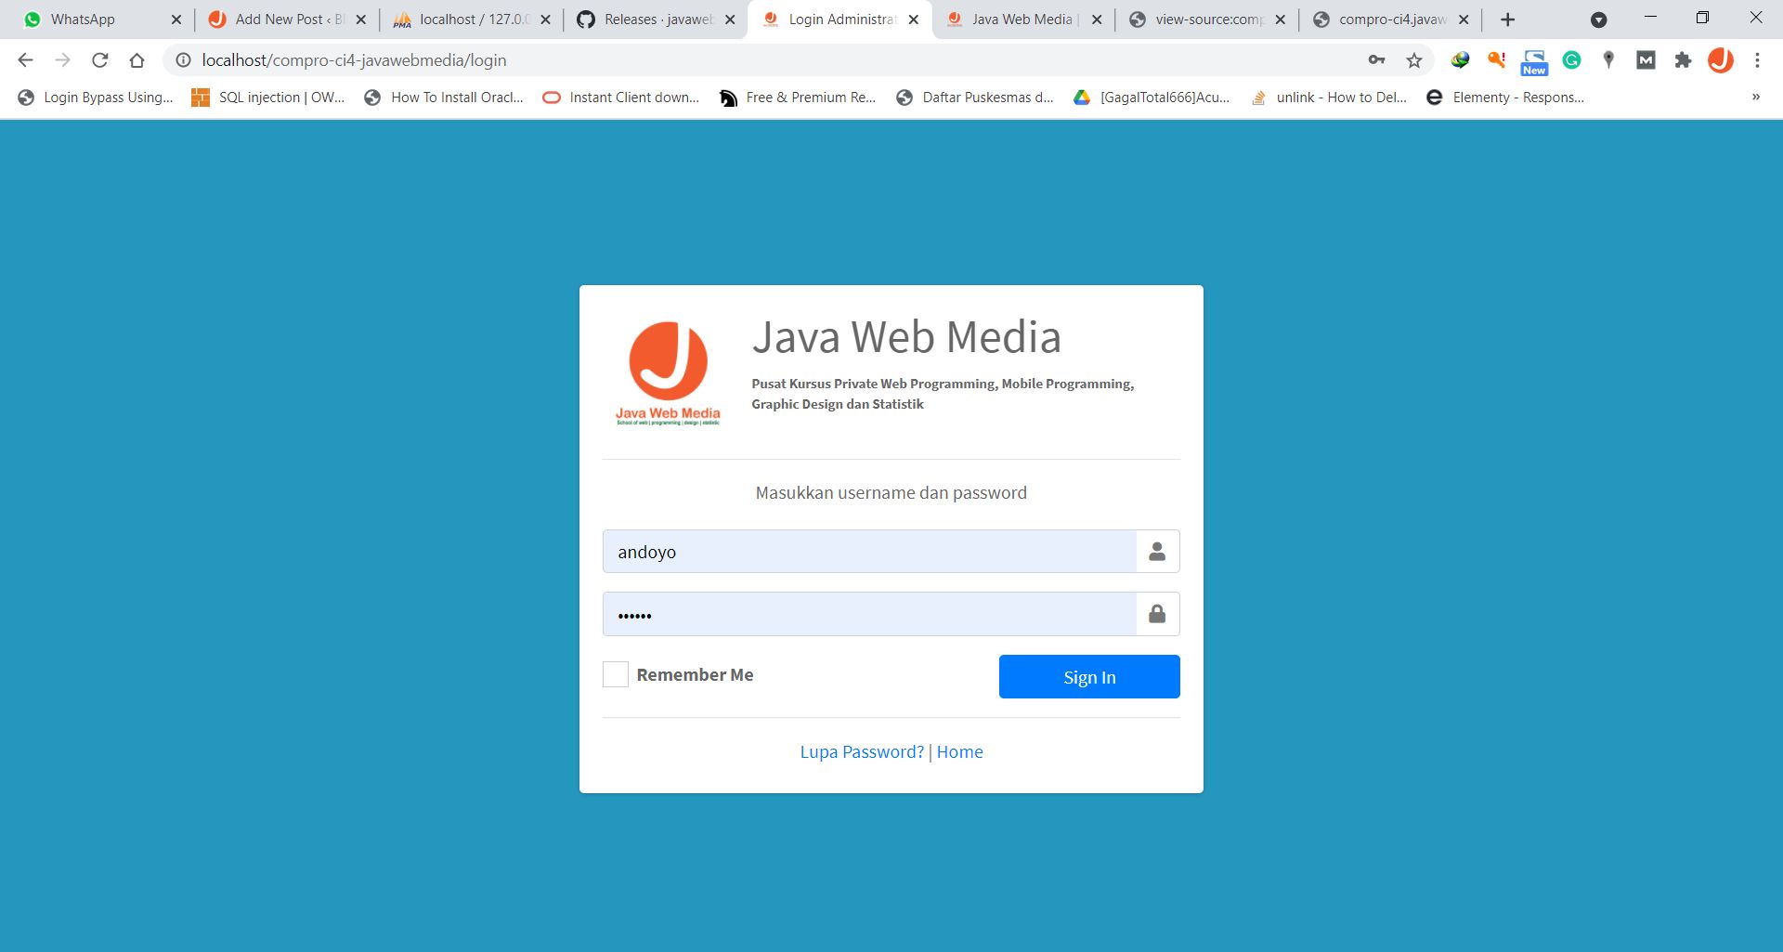Open the Chrome extensions puzzle icon
The image size is (1783, 952).
click(x=1684, y=59)
